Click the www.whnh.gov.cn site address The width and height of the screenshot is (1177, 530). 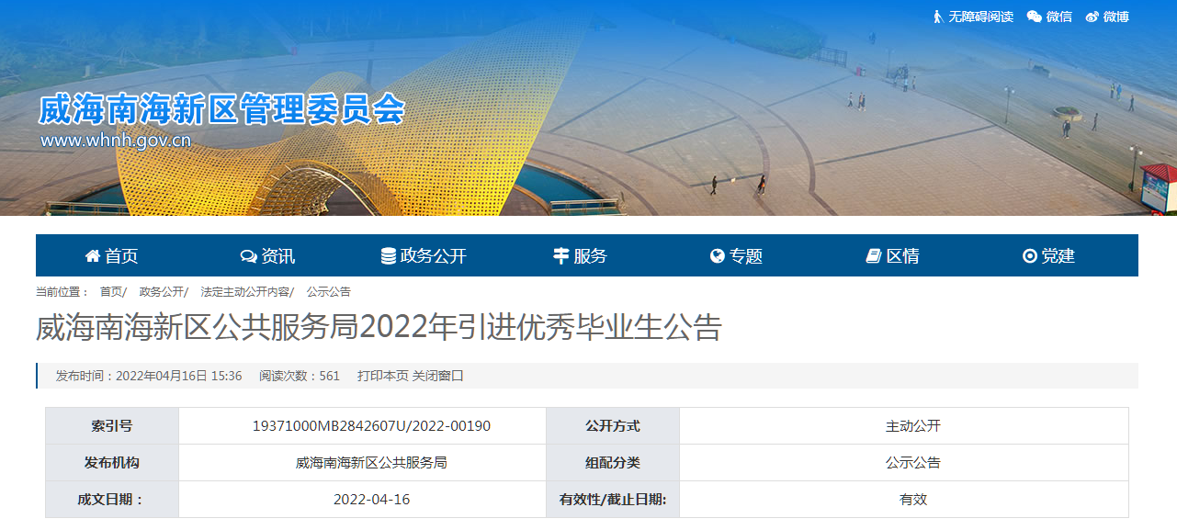(x=116, y=141)
